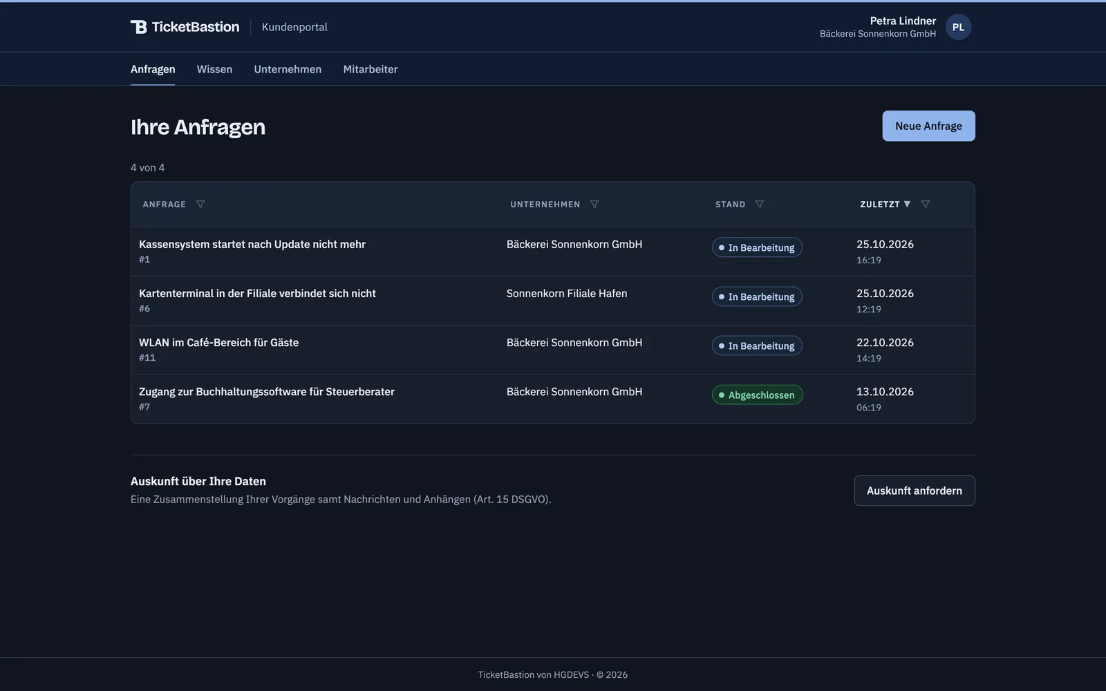
Task: Open ticket WLAN im Café-Bereich für Gäste
Action: [218, 342]
